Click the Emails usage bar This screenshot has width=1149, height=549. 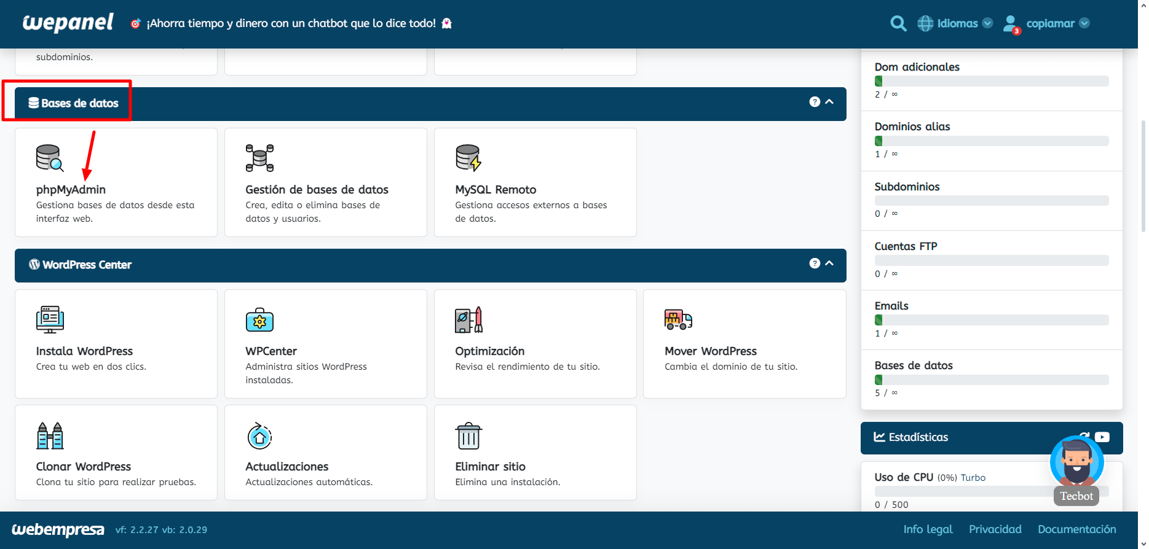click(992, 320)
